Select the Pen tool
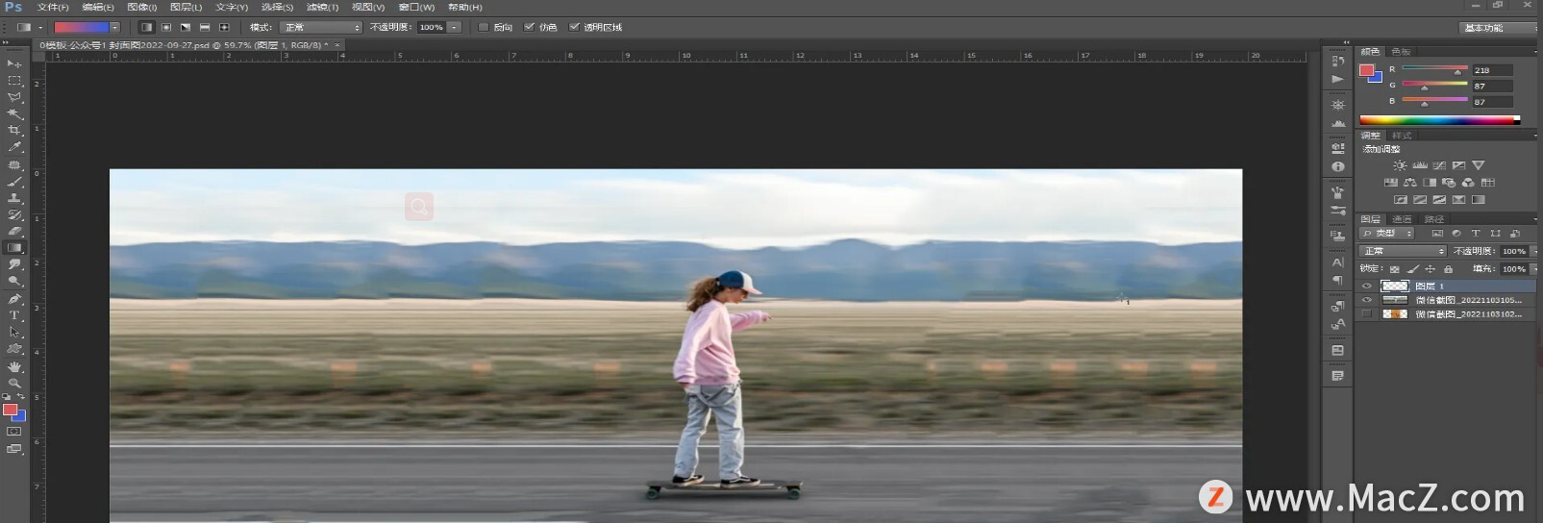 (x=14, y=299)
